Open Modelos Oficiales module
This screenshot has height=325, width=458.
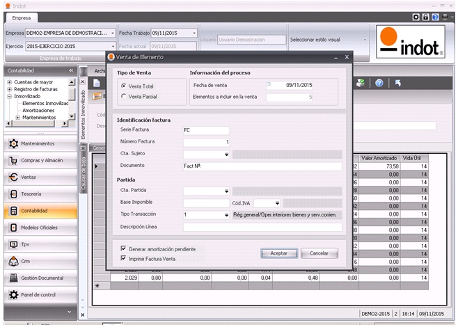(38, 228)
